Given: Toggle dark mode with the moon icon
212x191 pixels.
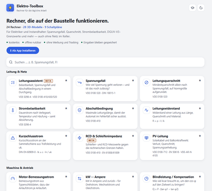Looking at the screenshot, I should click(x=201, y=8).
